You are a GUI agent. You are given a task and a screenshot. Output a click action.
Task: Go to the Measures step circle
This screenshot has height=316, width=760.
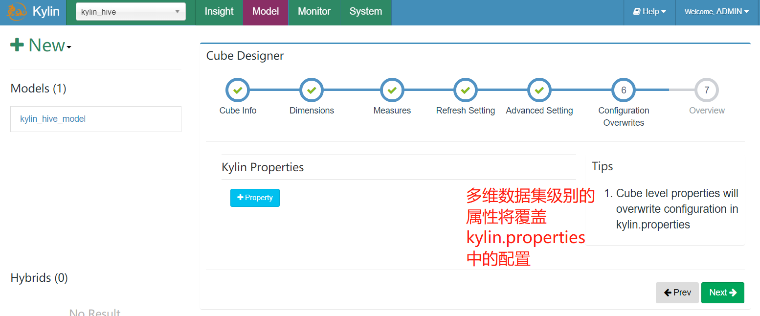pyautogui.click(x=392, y=90)
